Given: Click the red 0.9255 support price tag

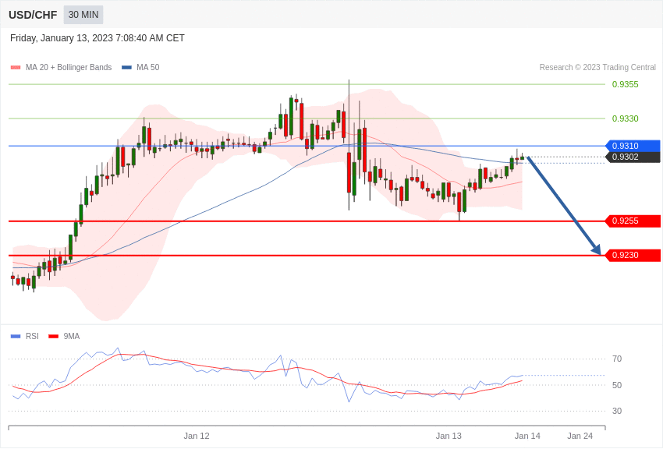Looking at the screenshot, I should (633, 221).
